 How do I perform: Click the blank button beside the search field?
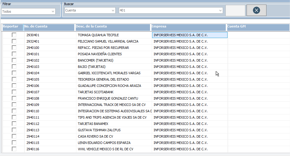[235, 10]
